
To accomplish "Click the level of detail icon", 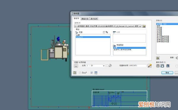I will tap(114, 45).
